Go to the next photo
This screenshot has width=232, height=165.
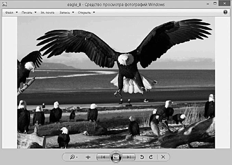[129, 157]
